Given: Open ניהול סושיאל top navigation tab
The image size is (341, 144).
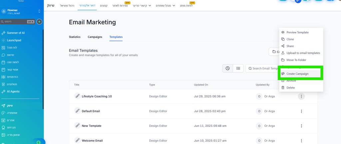Looking at the screenshot, I should (x=67, y=6).
